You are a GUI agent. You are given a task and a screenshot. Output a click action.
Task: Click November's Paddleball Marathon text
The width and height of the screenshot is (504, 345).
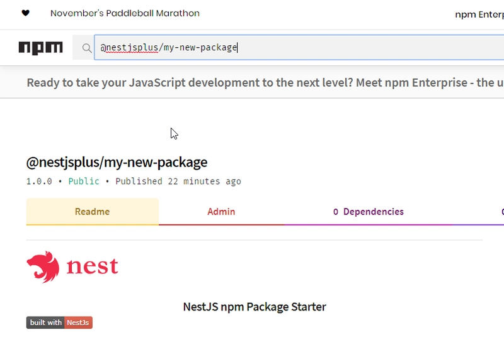coord(125,13)
